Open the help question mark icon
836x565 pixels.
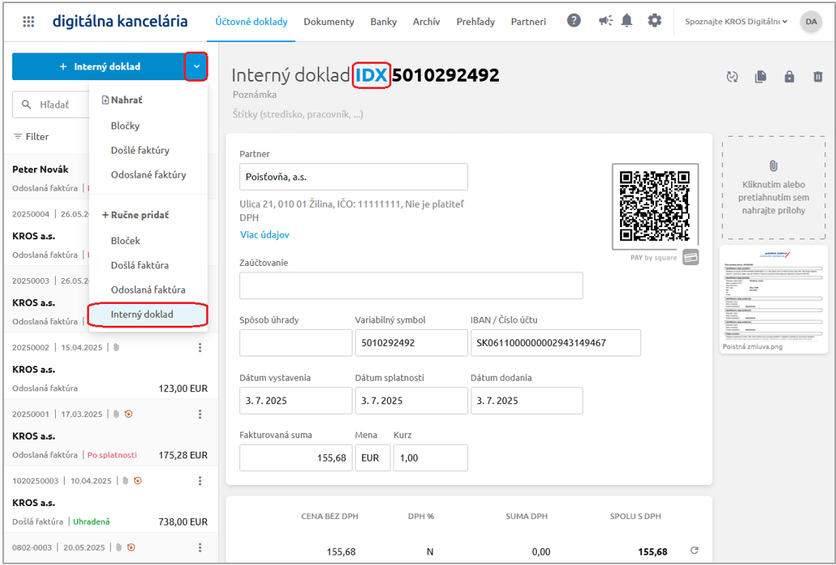pos(574,21)
